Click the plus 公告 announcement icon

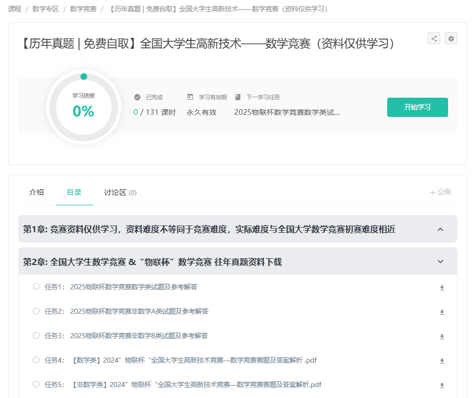[x=432, y=192]
